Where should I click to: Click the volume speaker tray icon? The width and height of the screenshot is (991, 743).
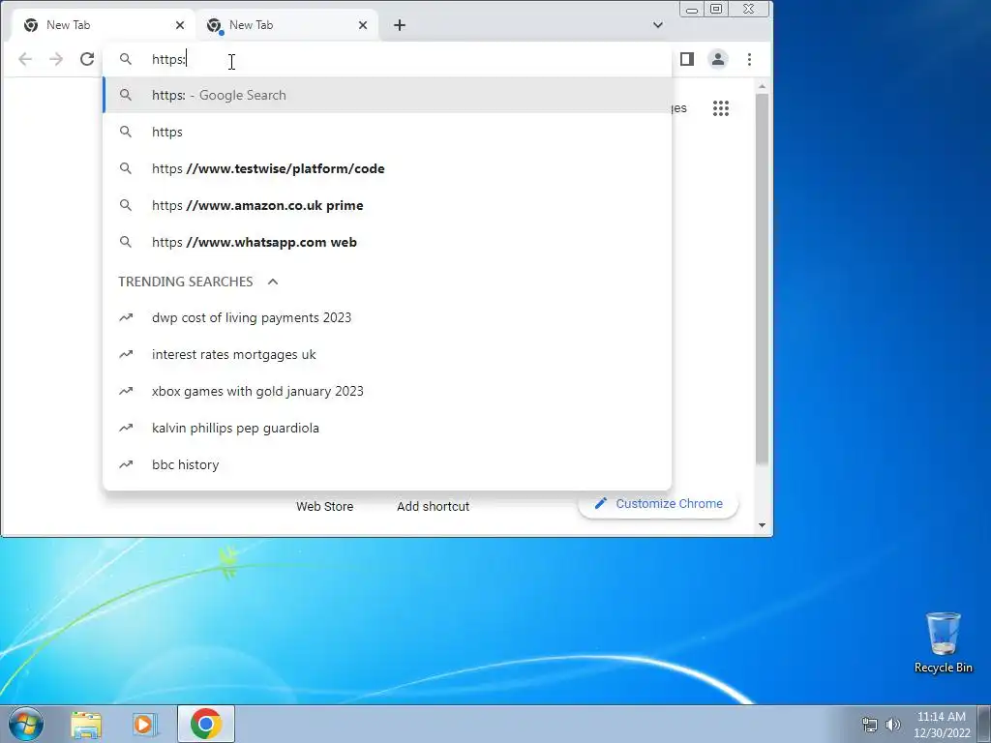pyautogui.click(x=893, y=725)
